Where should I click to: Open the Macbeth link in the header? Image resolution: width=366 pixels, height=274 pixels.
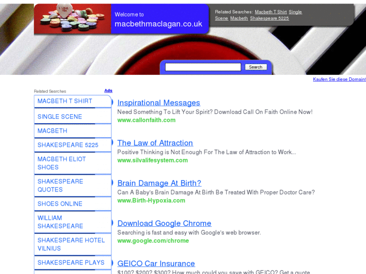click(x=239, y=18)
